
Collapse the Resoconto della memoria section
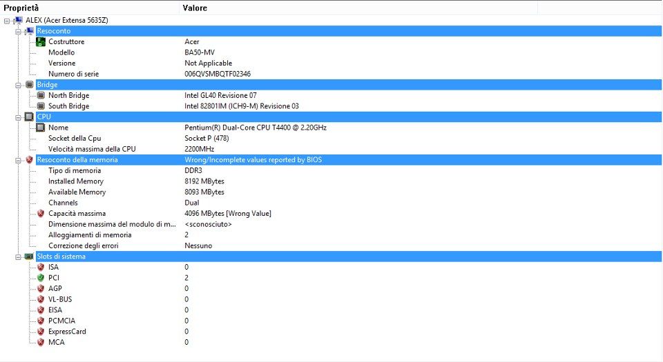tap(18, 161)
